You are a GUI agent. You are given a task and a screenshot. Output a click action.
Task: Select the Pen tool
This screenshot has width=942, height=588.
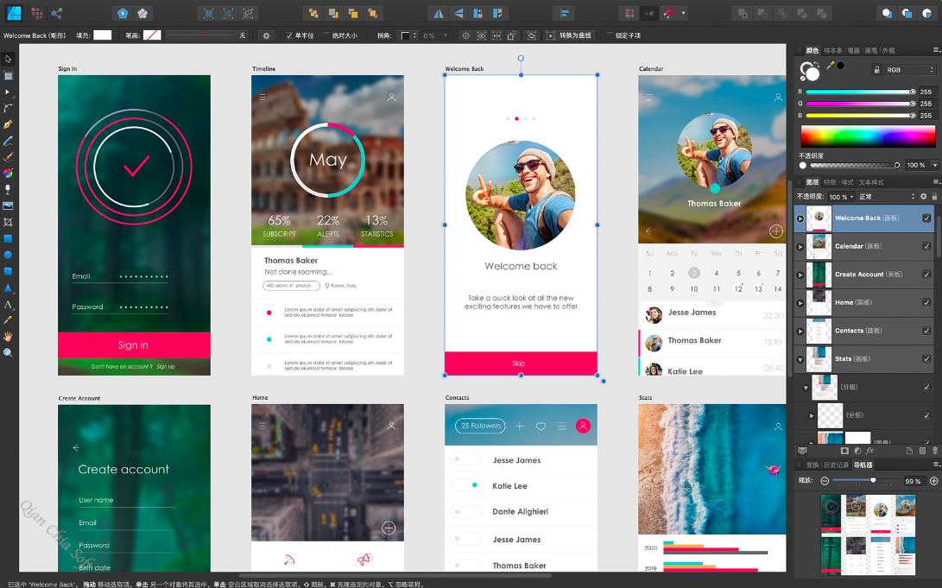[x=8, y=124]
